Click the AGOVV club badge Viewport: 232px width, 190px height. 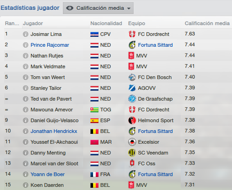(x=132, y=88)
